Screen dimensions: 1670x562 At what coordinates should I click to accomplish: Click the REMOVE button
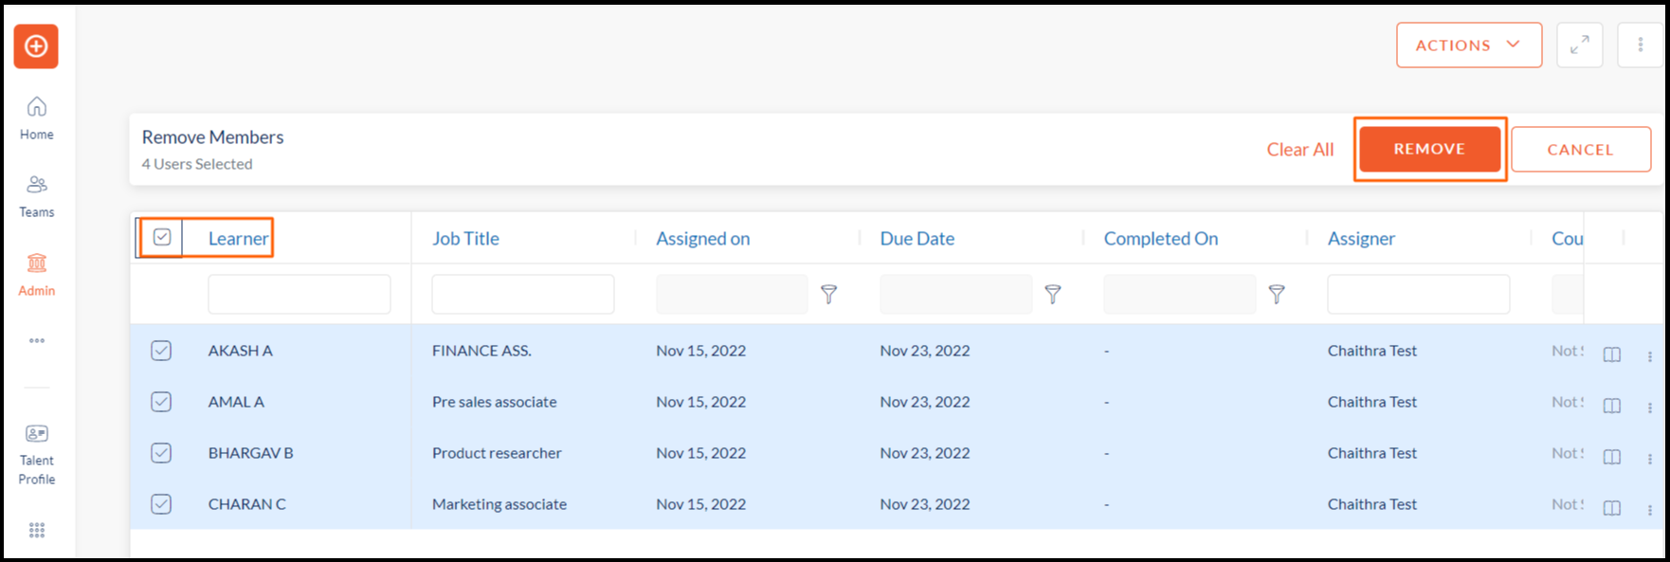tap(1429, 149)
